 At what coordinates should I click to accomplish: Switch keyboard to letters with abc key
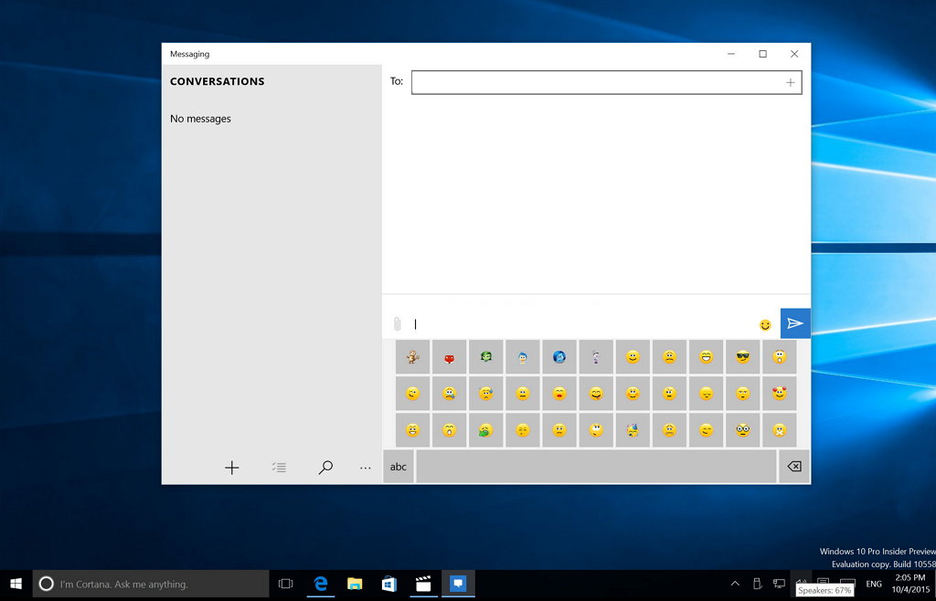click(398, 466)
